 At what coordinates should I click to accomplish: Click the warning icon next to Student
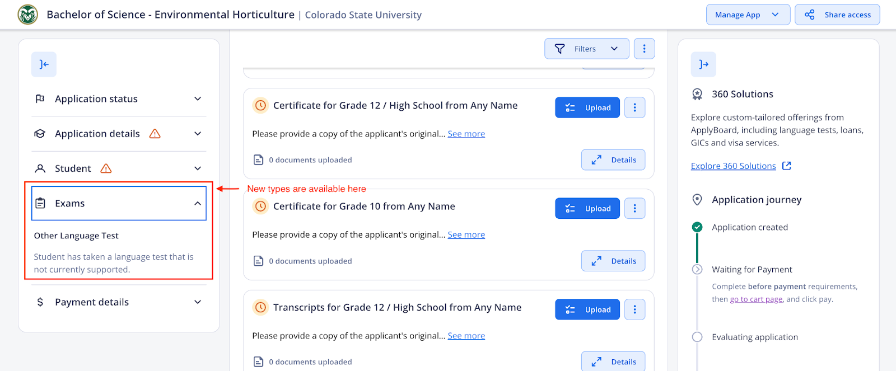point(106,168)
